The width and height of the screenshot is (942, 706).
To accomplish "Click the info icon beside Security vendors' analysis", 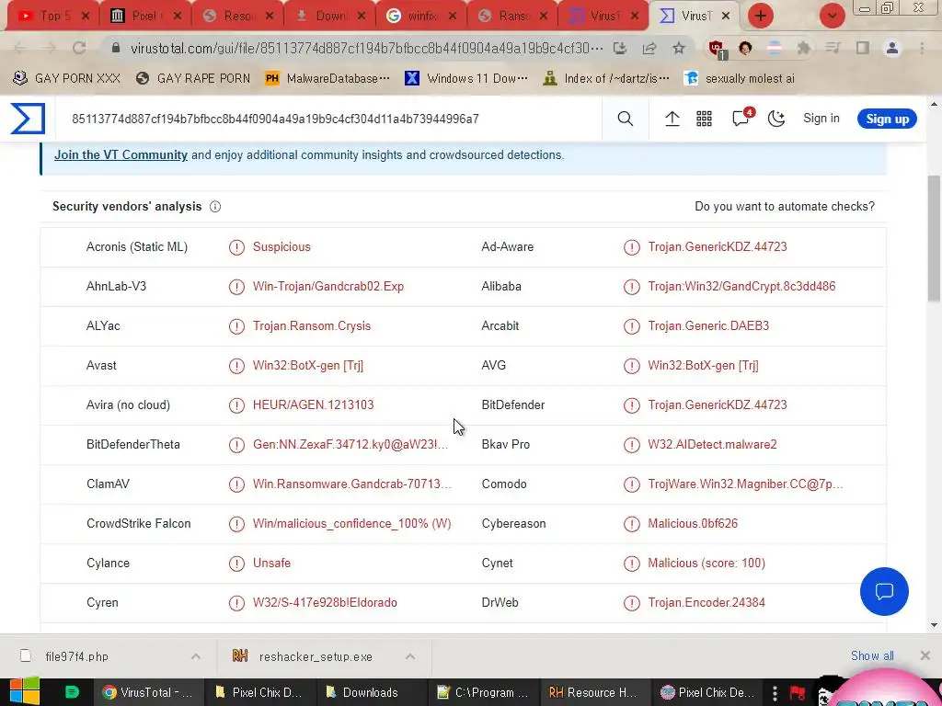I will pos(215,207).
